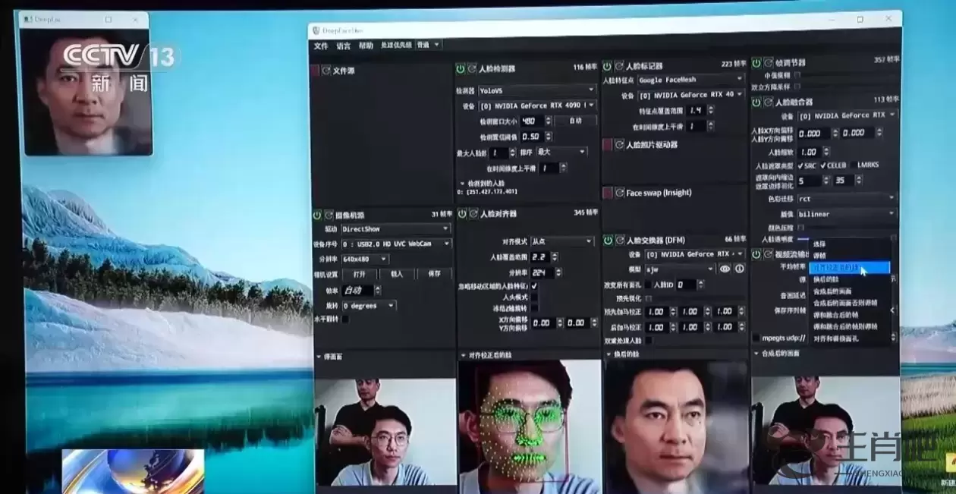Select 合成后的画面 in the open dropdown list
This screenshot has height=494, width=956.
coord(832,291)
